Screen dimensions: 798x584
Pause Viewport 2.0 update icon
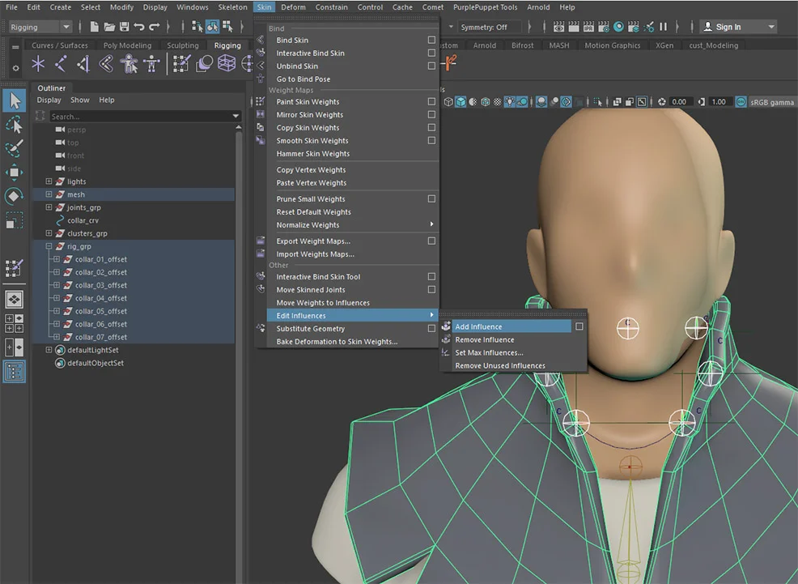(x=663, y=27)
